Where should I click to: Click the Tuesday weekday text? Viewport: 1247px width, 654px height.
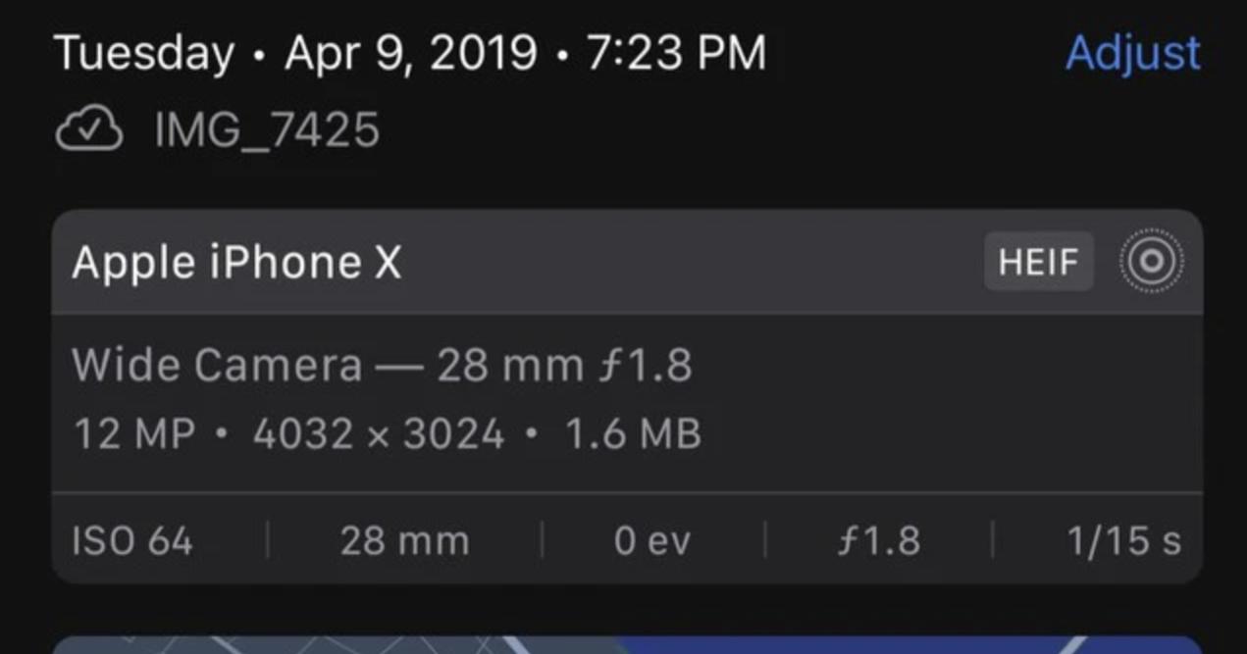pos(144,53)
